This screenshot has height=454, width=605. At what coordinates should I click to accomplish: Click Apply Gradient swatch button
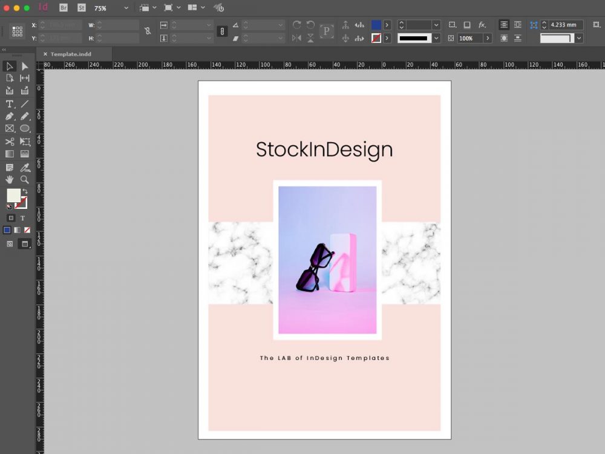point(17,230)
